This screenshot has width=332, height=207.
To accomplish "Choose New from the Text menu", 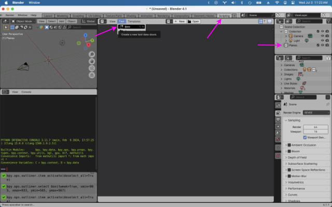I will coord(131,27).
